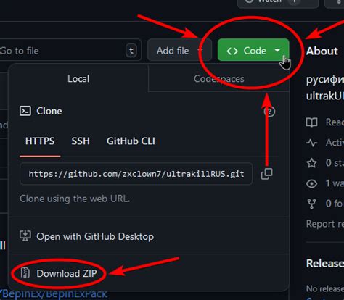The image size is (344, 300).
Task: Select the GitHub CLI clone option
Action: point(131,141)
